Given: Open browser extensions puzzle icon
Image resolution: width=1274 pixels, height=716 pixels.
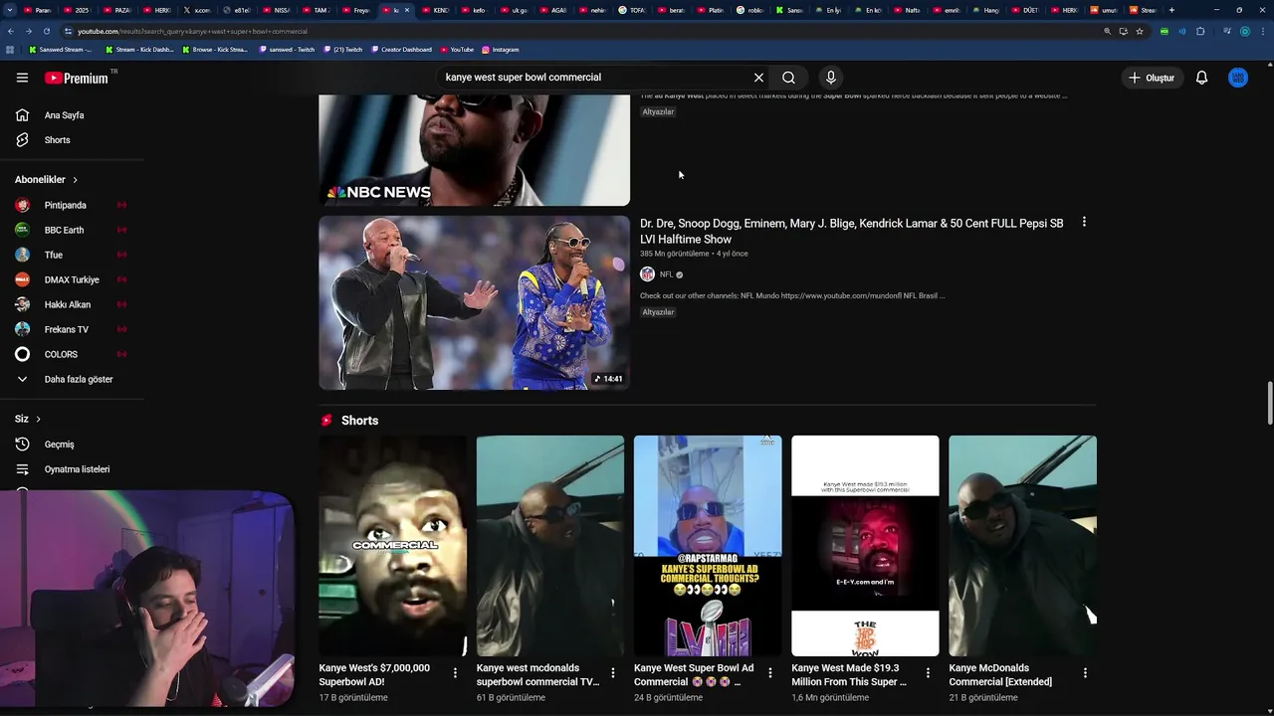Looking at the screenshot, I should (1200, 31).
